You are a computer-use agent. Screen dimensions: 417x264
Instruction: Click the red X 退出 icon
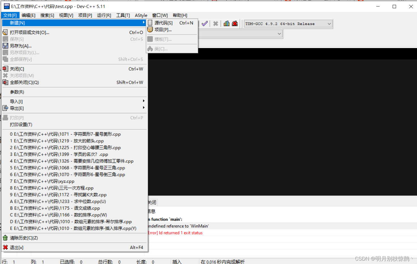pos(5,247)
